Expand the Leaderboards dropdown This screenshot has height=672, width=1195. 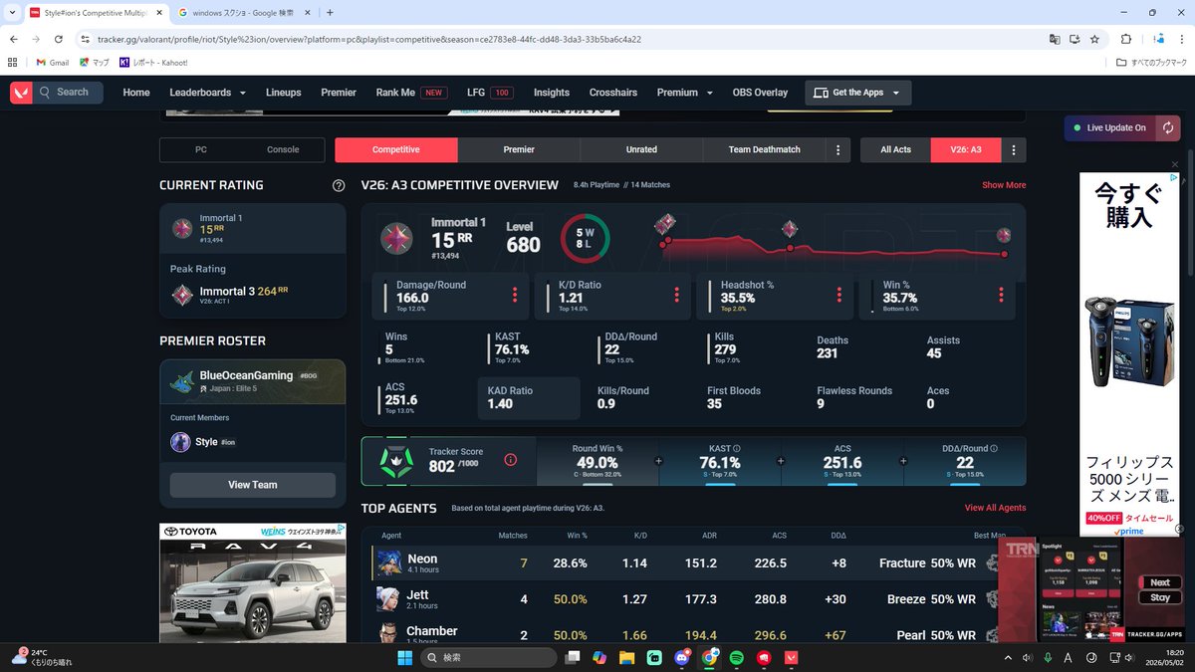[207, 93]
